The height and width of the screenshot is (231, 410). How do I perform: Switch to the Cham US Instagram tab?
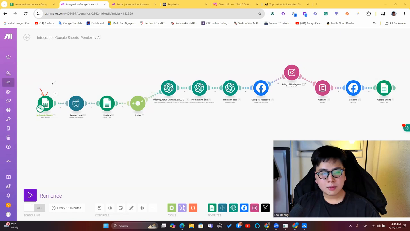(235, 4)
